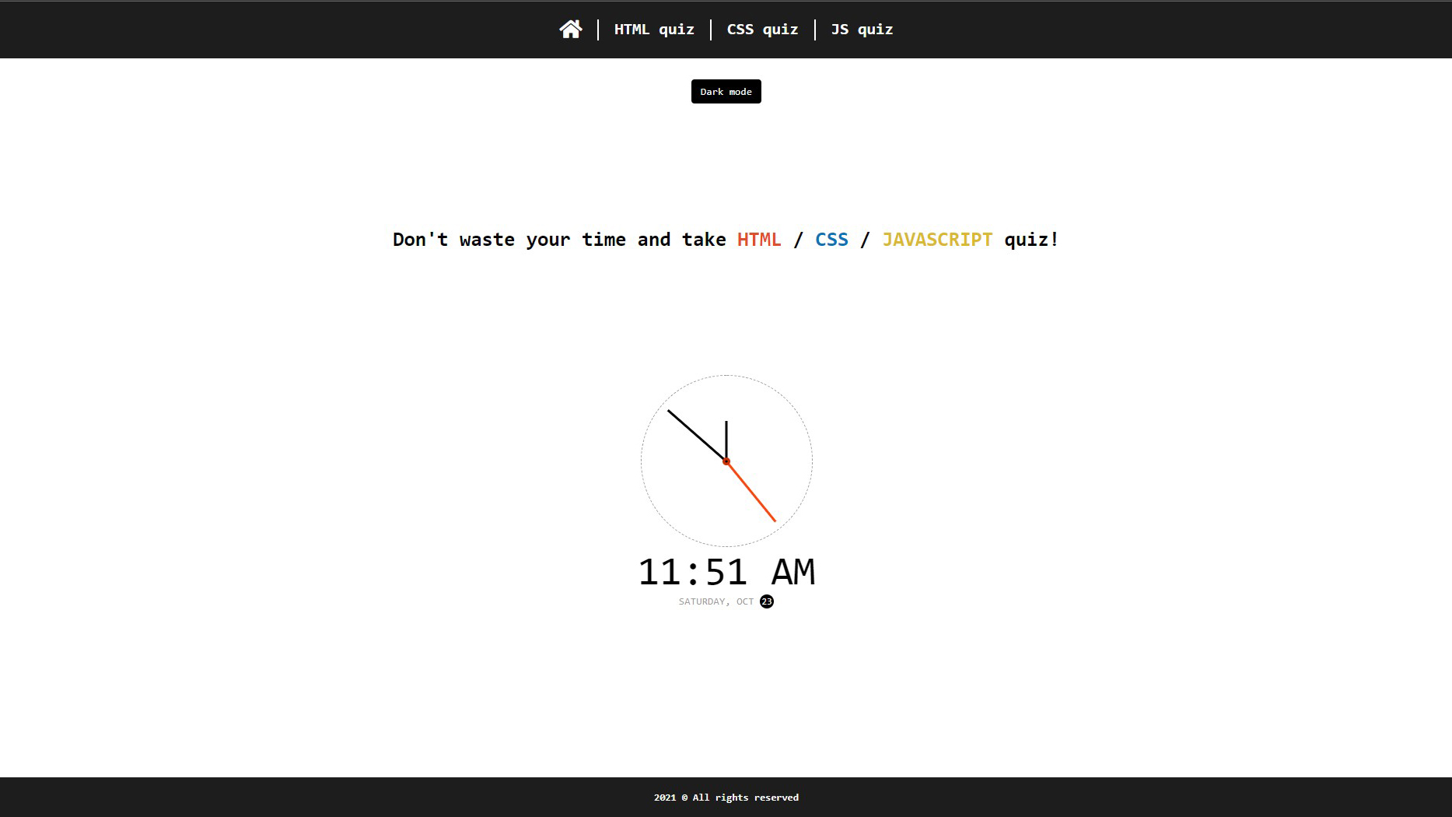Toggle Dark mode
This screenshot has height=817, width=1452.
(x=726, y=92)
